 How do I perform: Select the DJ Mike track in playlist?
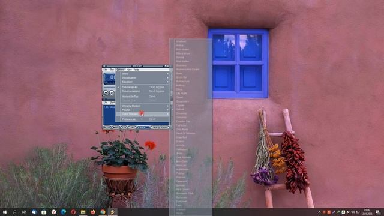coord(109,107)
